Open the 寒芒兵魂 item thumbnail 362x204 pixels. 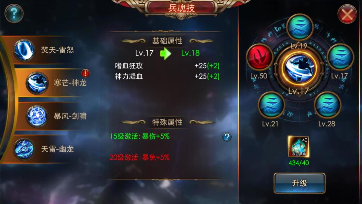coord(299,147)
